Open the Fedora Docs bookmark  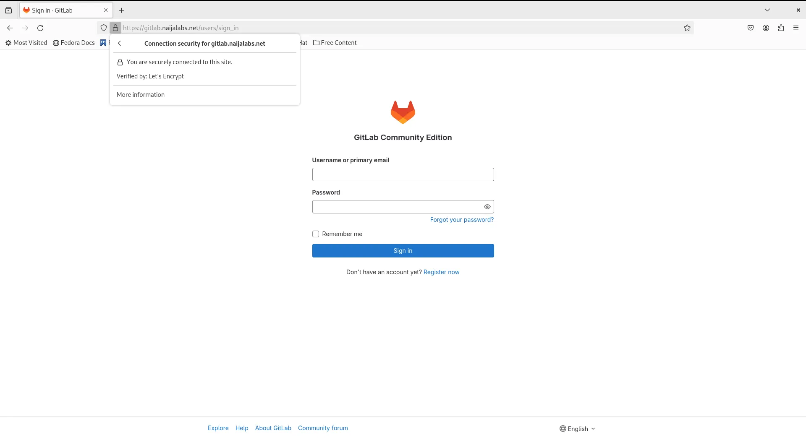point(74,43)
